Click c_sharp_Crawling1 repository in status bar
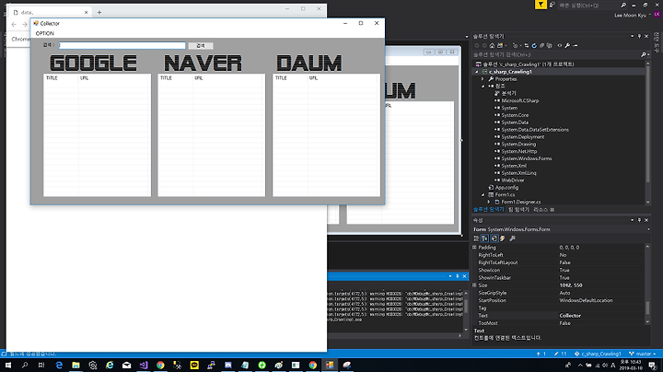Image resolution: width=663 pixels, height=372 pixels. (x=598, y=354)
